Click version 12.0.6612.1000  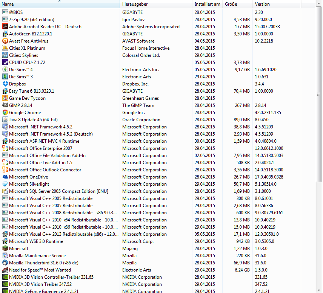click(x=269, y=148)
